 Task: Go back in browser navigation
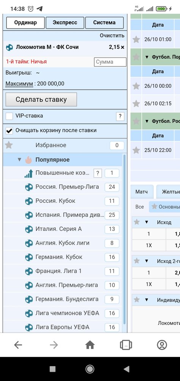(x=18, y=345)
